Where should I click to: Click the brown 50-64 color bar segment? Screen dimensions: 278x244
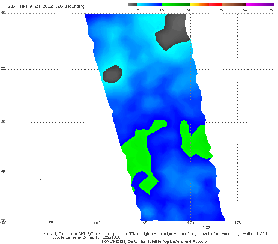pyautogui.click(x=234, y=5)
